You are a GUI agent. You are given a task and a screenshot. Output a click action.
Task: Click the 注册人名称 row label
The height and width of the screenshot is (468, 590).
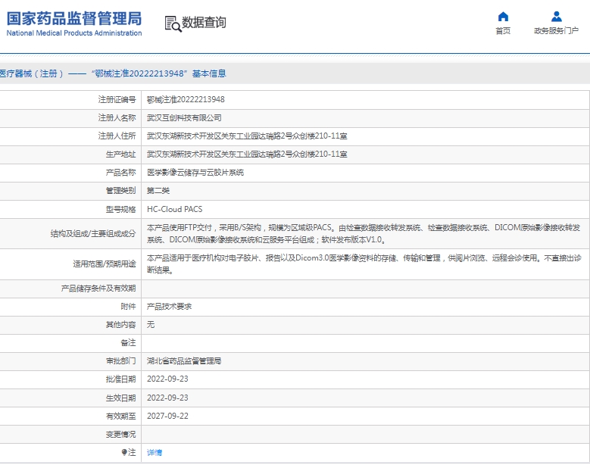tap(117, 117)
